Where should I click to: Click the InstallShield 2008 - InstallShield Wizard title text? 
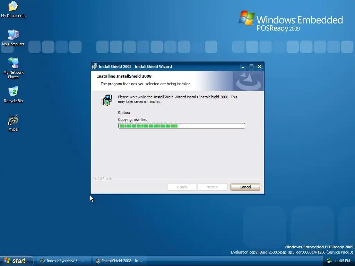136,66
